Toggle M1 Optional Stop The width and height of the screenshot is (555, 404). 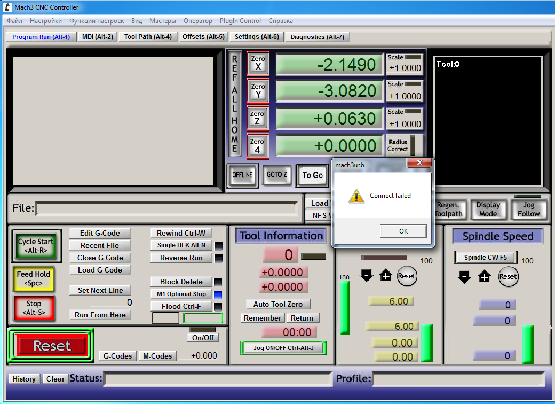181,294
